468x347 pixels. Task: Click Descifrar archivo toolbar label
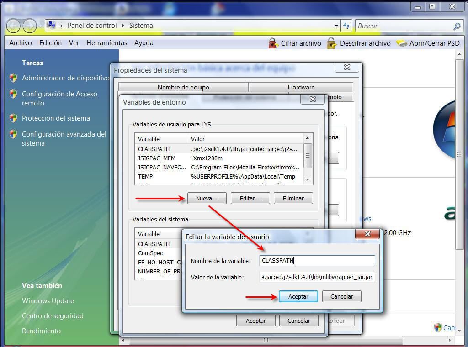point(365,43)
